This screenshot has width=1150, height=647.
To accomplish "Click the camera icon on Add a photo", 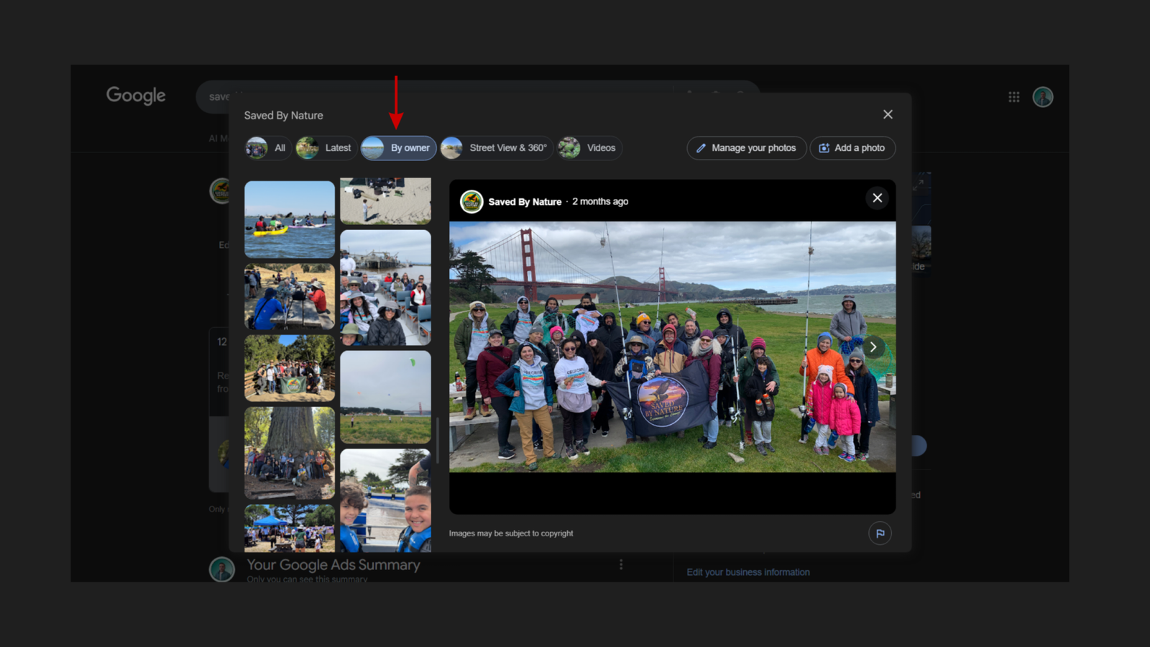I will 824,148.
